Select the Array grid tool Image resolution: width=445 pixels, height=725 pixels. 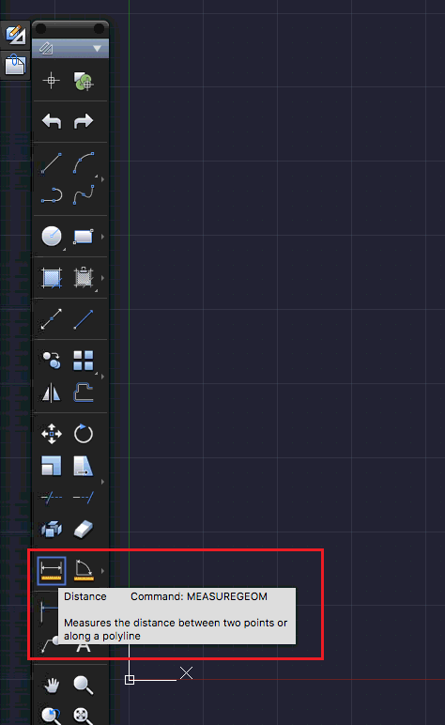coord(84,361)
